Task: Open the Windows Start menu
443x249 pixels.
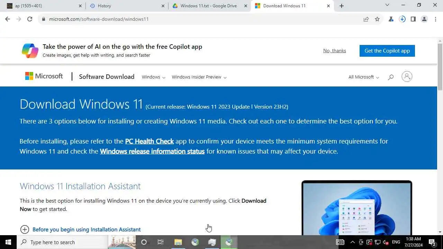Action: click(x=8, y=242)
